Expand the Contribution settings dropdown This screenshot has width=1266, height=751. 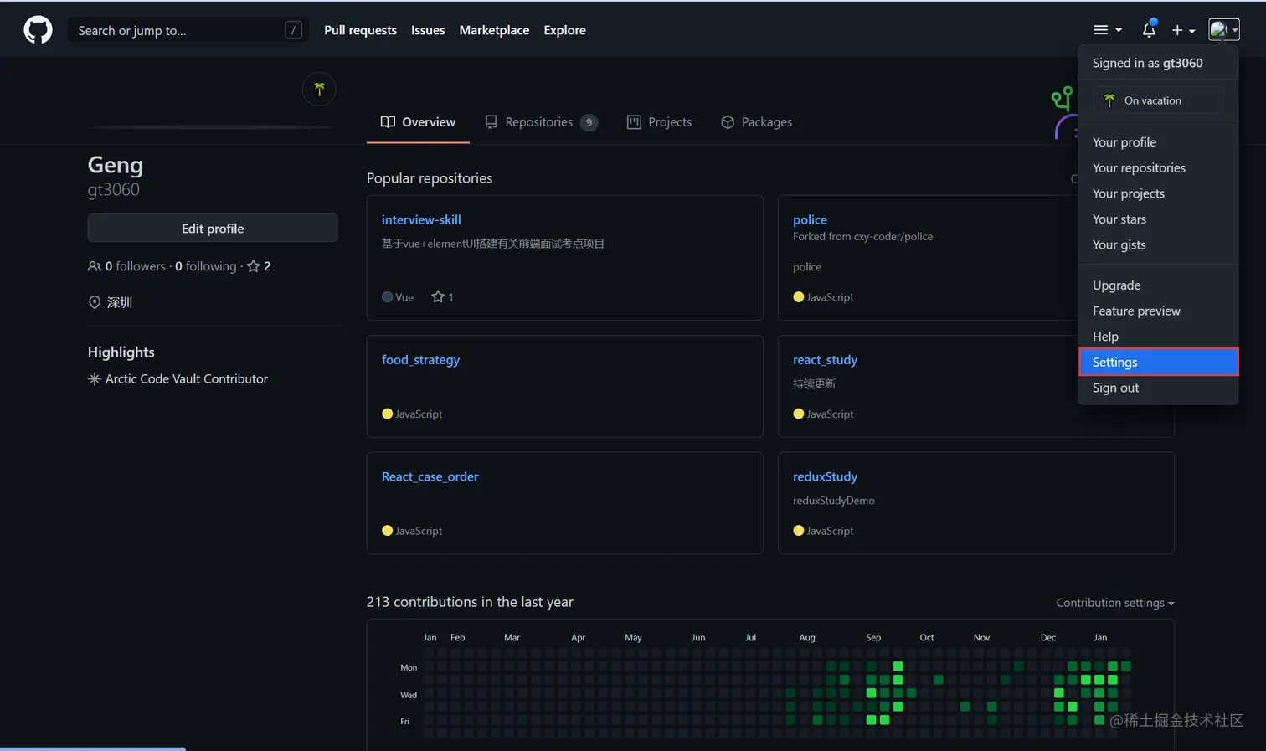[x=1115, y=603]
